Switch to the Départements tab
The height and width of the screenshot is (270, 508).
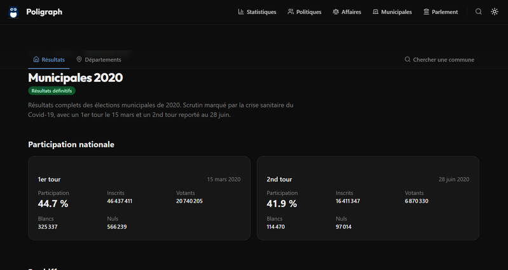tap(99, 60)
